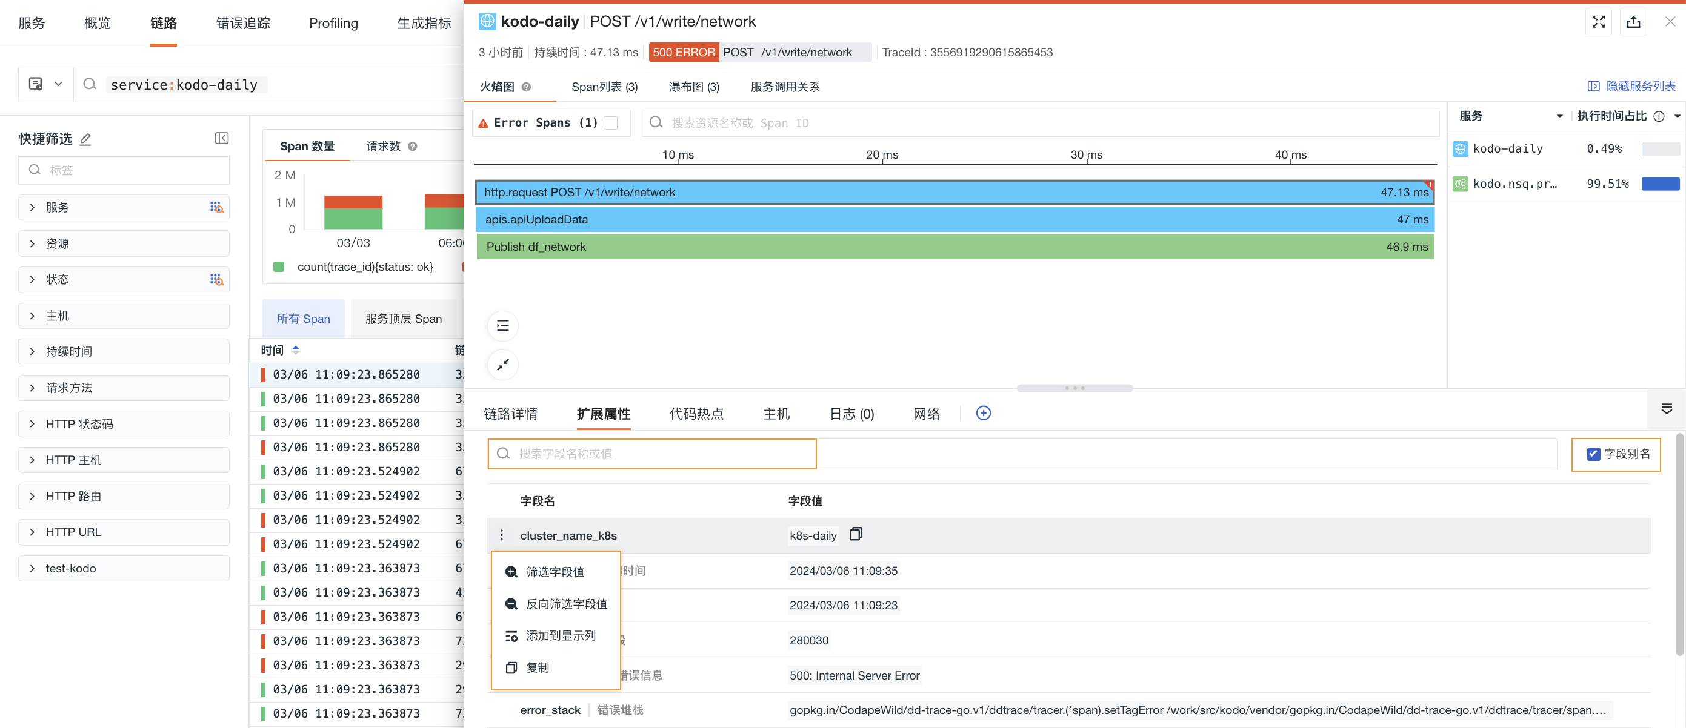This screenshot has height=728, width=1686.
Task: Expand the HTTP 状态码 filter section
Action: pos(124,424)
